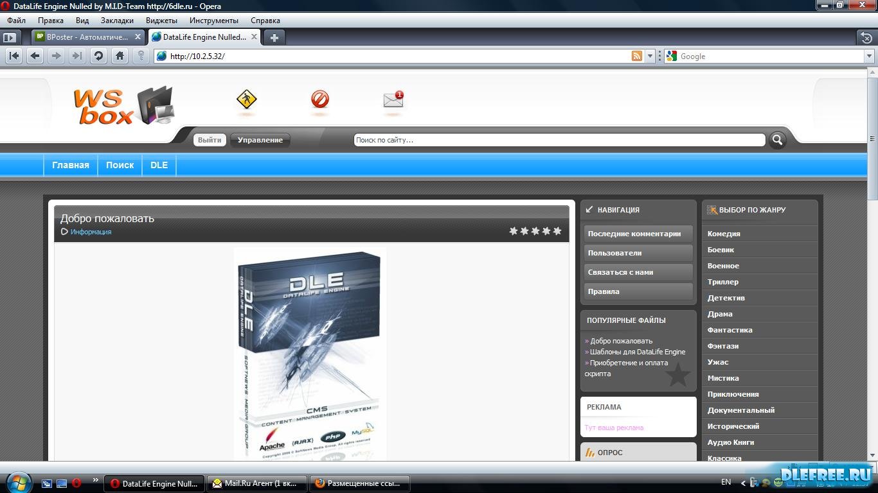Click the Информация category link
This screenshot has height=493, width=878.
(91, 232)
